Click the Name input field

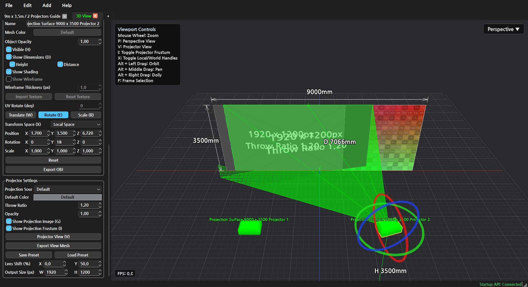63,24
